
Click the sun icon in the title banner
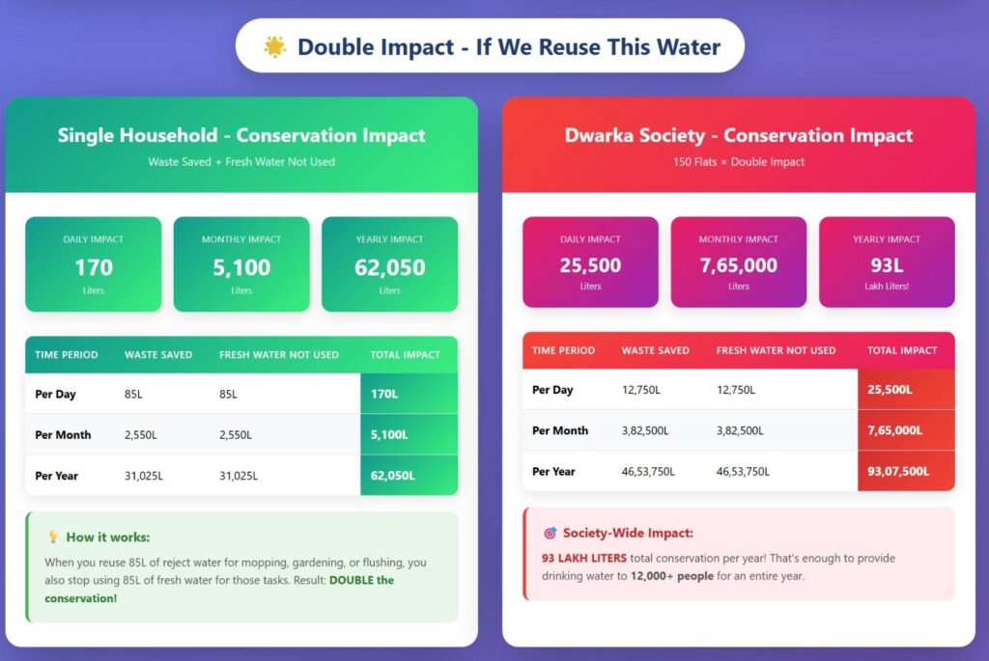point(275,46)
